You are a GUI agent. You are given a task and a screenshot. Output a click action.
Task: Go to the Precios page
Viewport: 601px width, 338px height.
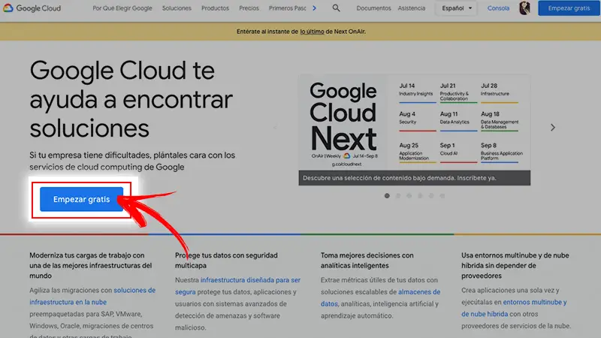pos(249,8)
